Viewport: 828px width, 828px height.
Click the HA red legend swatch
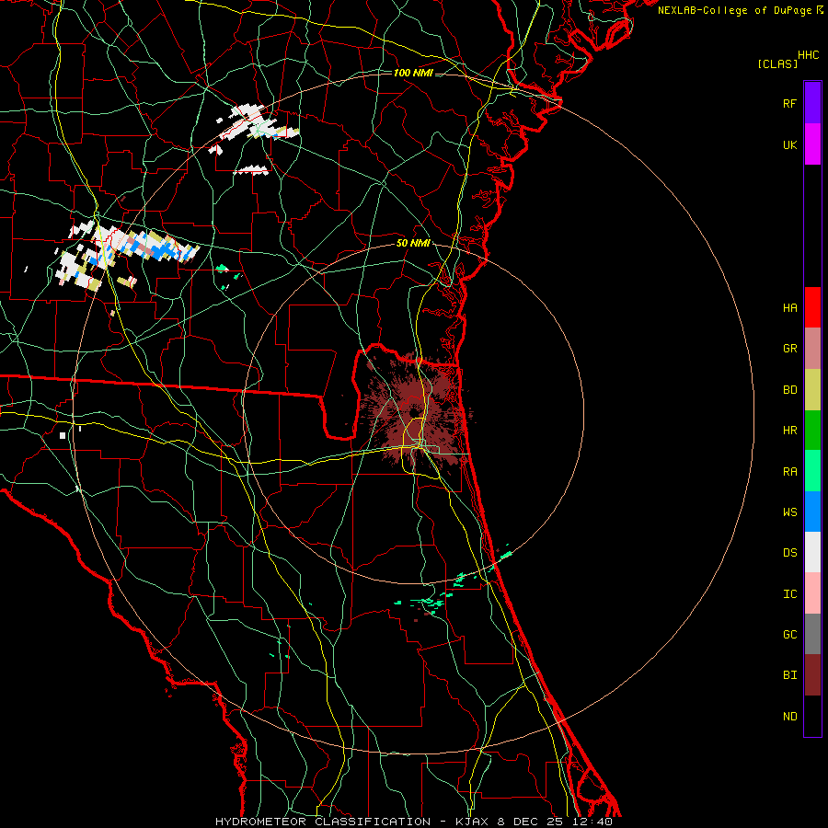(812, 307)
